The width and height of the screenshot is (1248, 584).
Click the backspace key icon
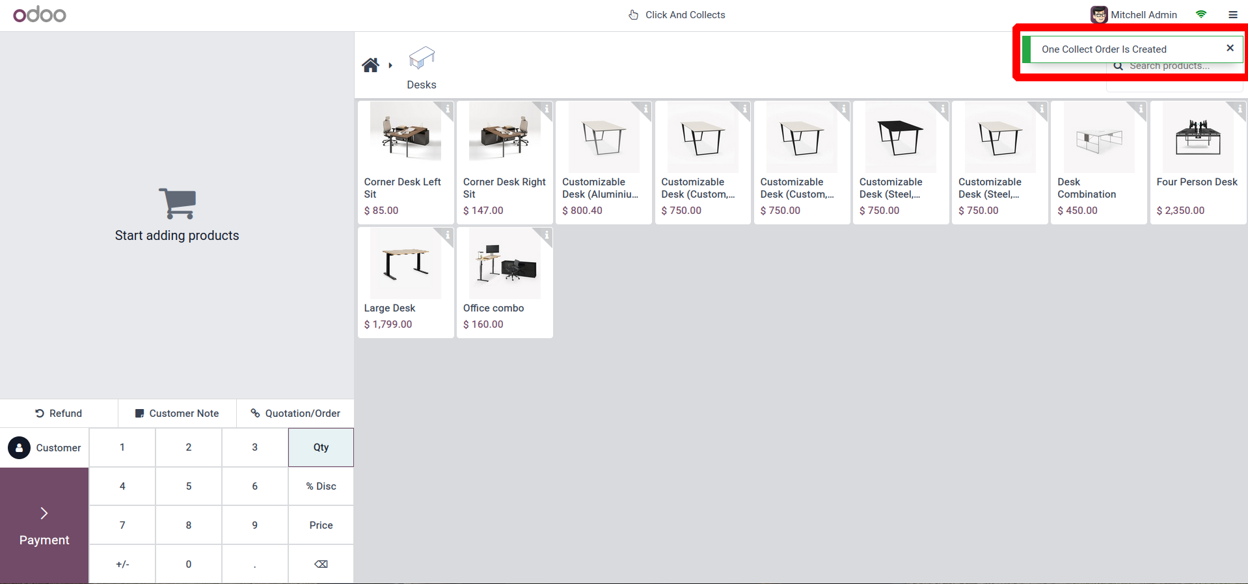pyautogui.click(x=321, y=564)
